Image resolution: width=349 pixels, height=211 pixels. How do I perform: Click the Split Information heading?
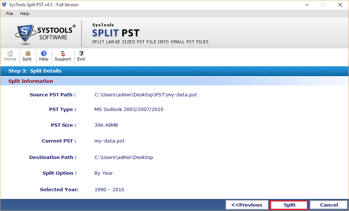pyautogui.click(x=31, y=81)
